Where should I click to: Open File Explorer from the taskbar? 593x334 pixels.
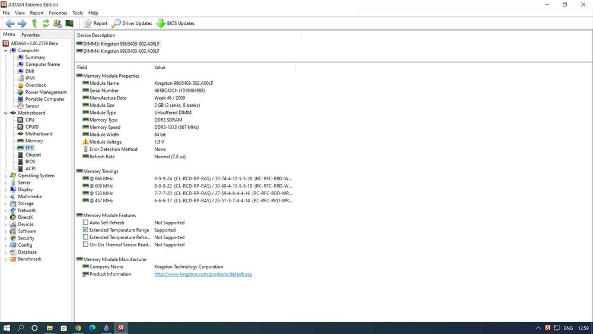click(x=50, y=328)
